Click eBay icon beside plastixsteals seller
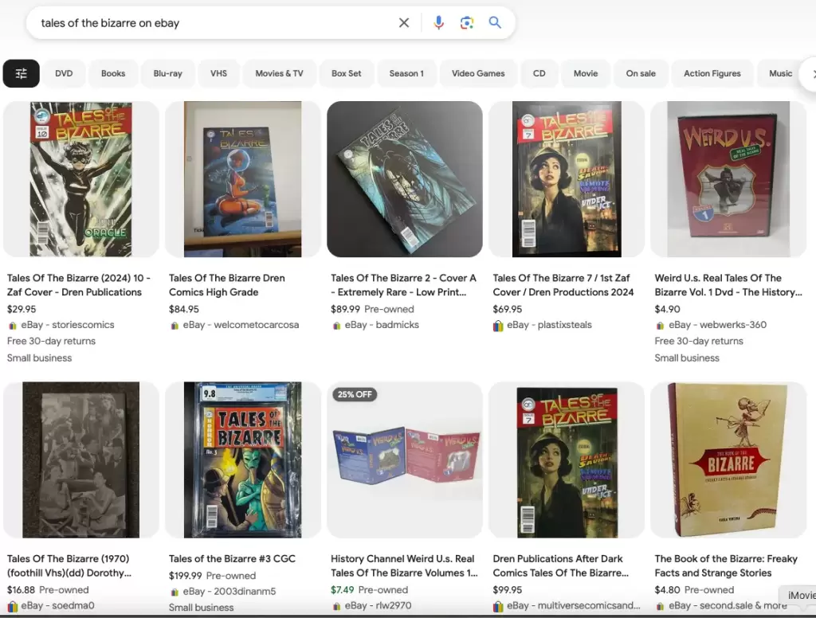The height and width of the screenshot is (618, 816). coord(498,325)
